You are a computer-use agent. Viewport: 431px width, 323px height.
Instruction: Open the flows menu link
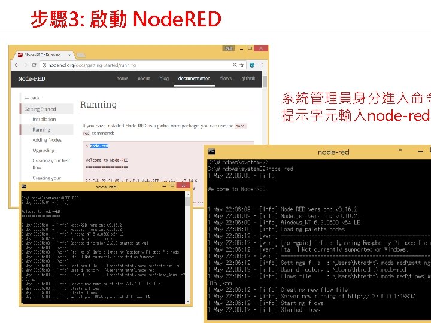[226, 78]
